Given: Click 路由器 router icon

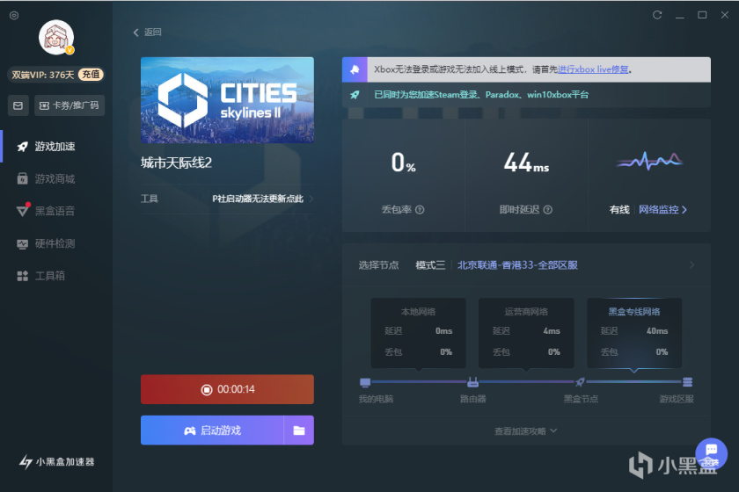Looking at the screenshot, I should 472,382.
